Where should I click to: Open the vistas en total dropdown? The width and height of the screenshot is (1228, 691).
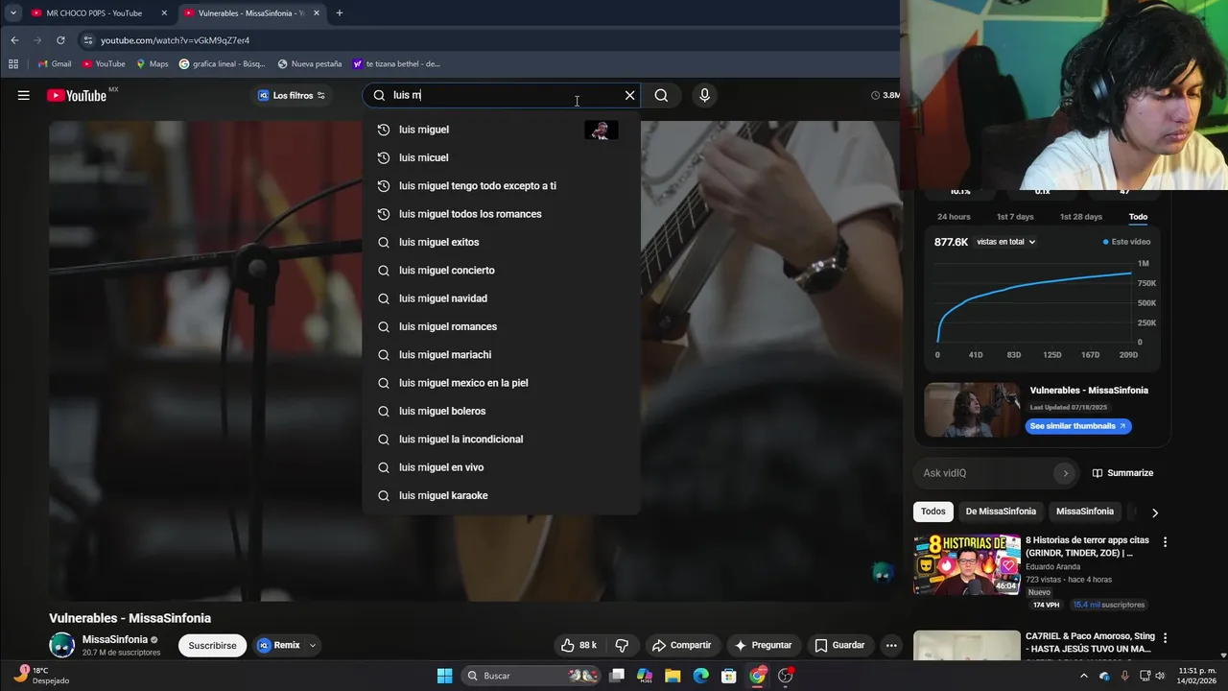pos(1006,242)
